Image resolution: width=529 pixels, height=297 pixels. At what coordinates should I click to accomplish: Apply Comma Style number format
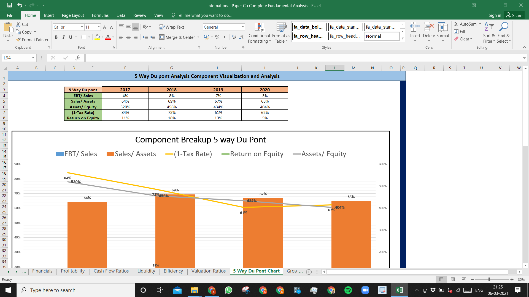point(225,37)
